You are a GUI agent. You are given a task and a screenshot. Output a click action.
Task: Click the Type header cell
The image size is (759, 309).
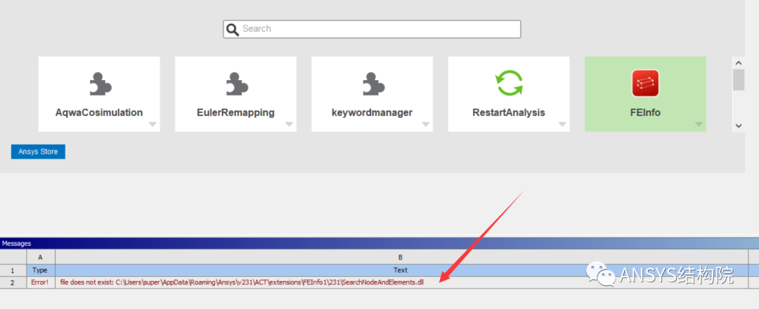pos(41,270)
